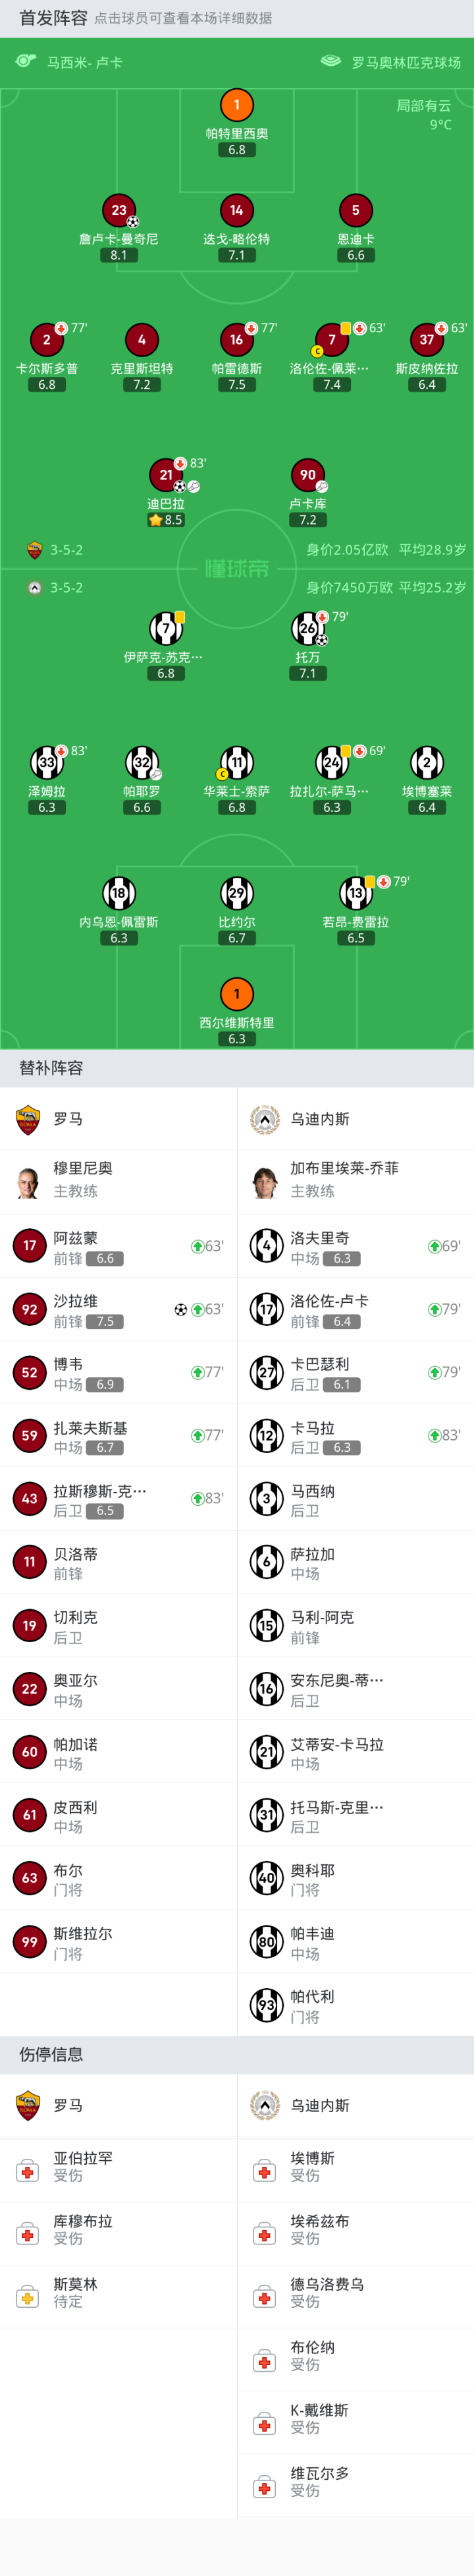
Task: Click the Udinese crest in 伤停信息 section
Action: pyautogui.click(x=264, y=2106)
